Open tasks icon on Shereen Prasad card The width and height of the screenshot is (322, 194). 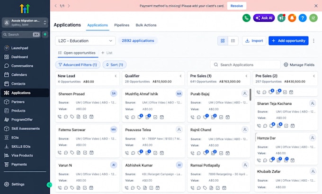(85, 117)
